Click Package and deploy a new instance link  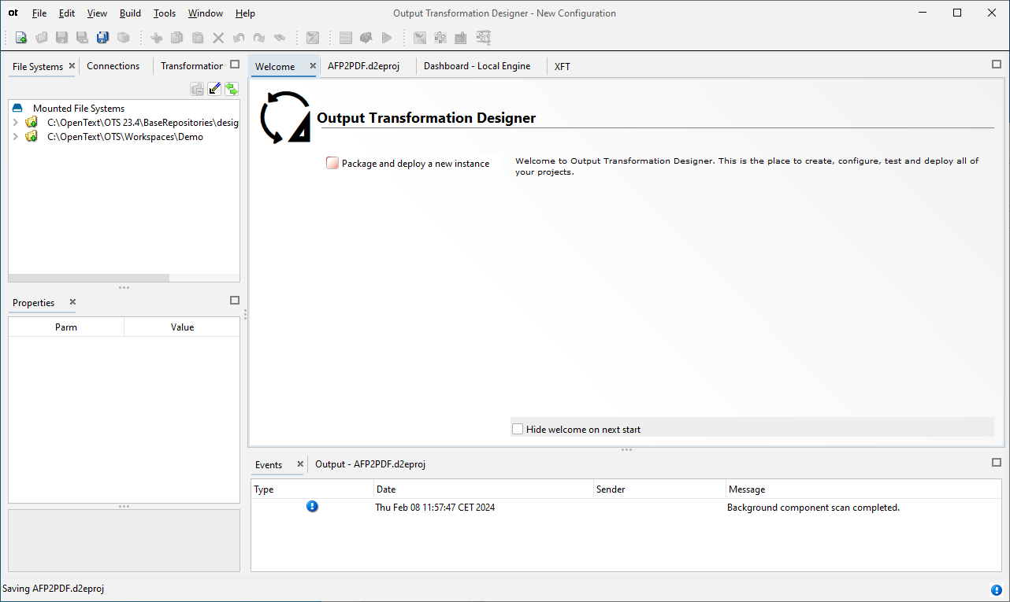click(415, 164)
